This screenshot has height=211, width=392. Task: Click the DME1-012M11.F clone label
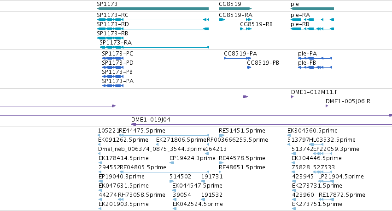(314, 92)
